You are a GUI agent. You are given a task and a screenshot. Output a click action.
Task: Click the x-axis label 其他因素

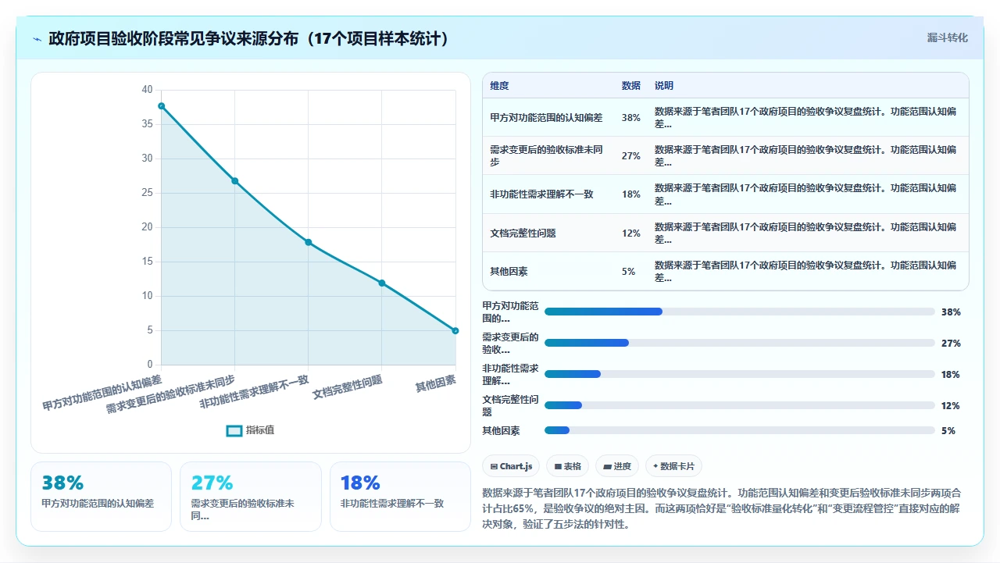point(436,383)
